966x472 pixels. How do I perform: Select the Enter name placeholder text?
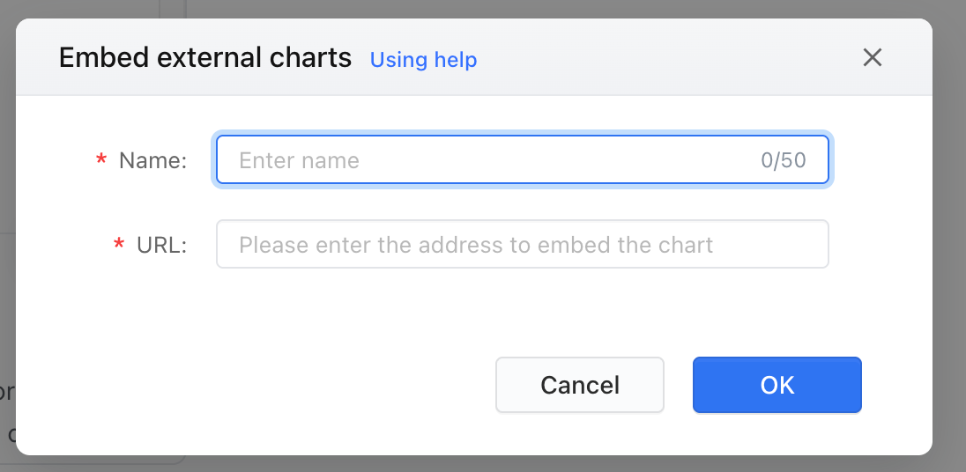pos(299,160)
